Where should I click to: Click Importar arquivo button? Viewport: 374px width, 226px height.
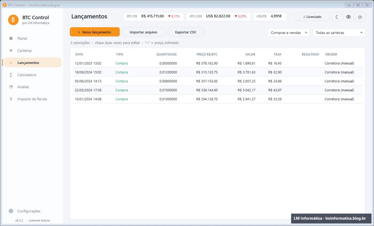pos(143,32)
